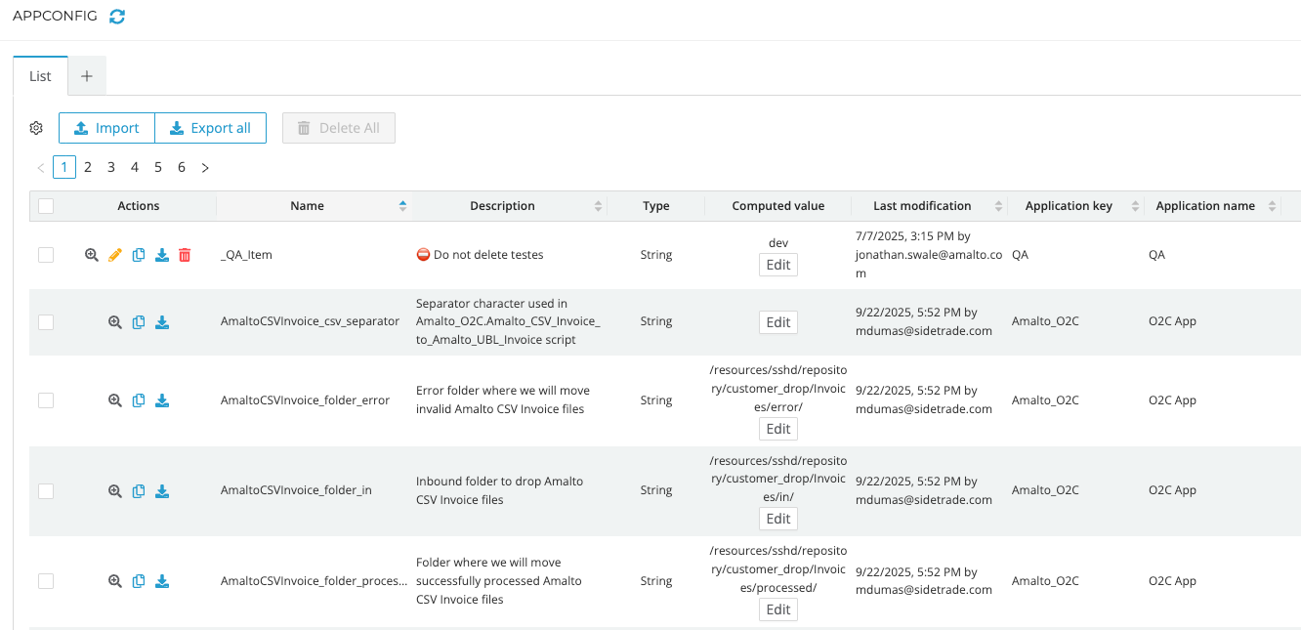Duplicate AmaltoCSVInvoice_folder_processed with the copy icon
The image size is (1301, 630).
point(138,580)
